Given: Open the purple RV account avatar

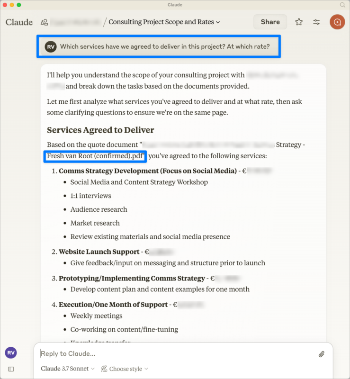Looking at the screenshot, I should click(x=11, y=353).
